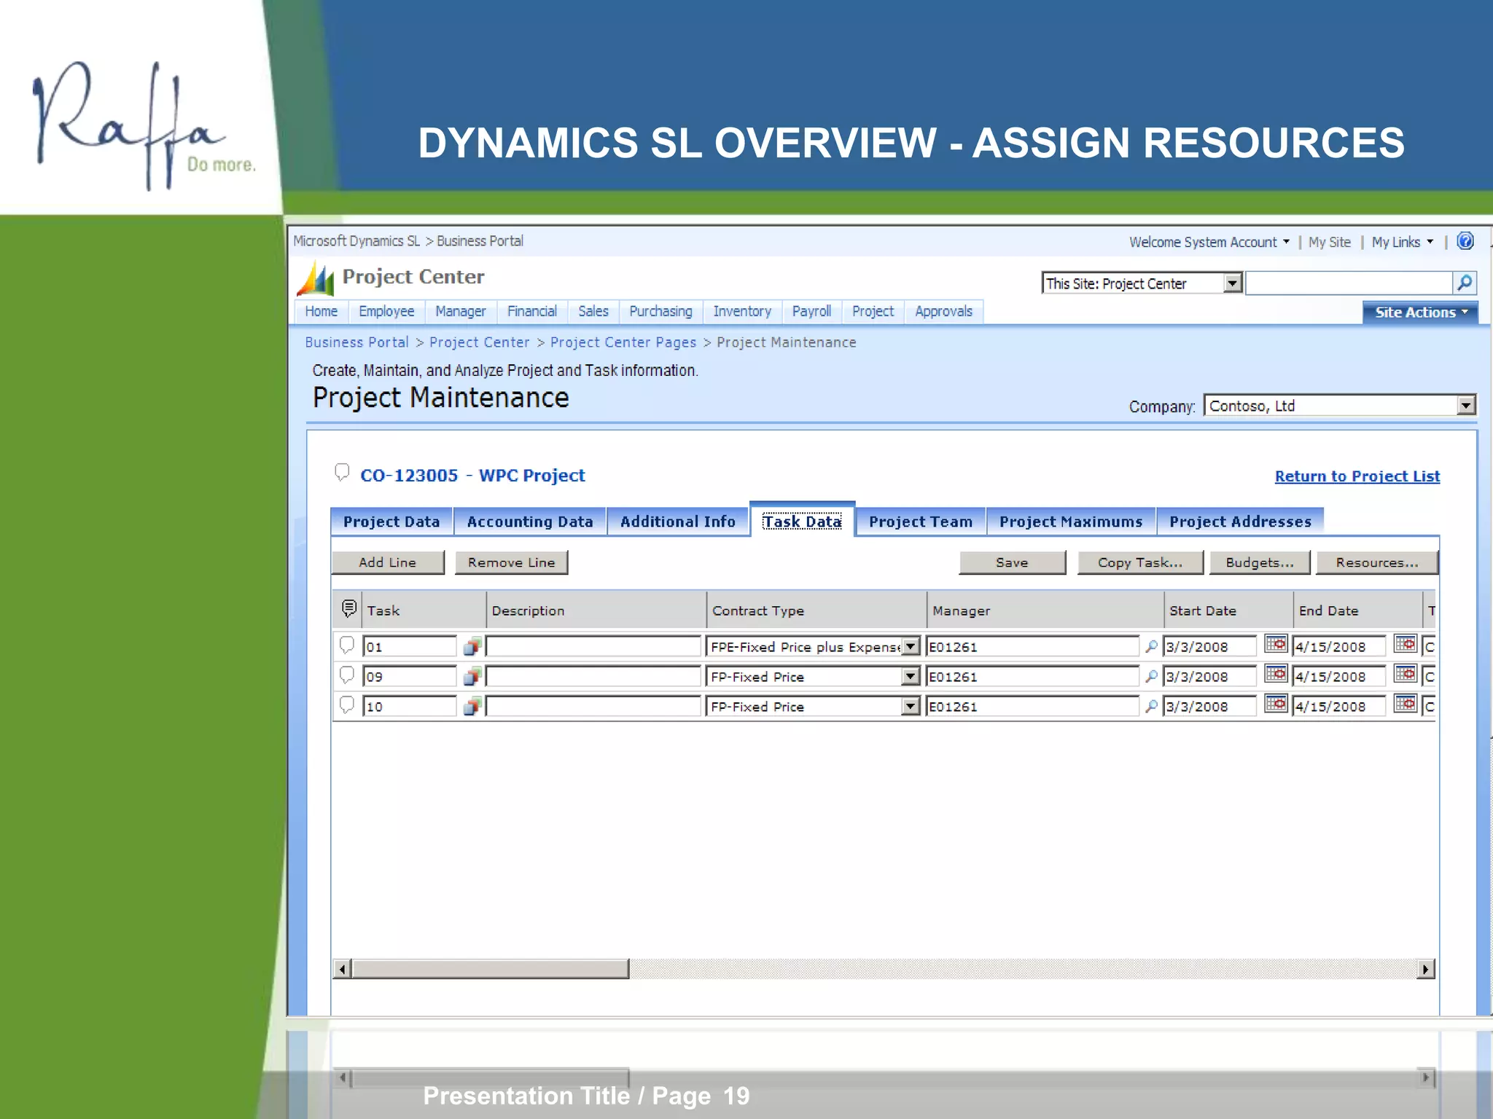Open start date calendar for task 10
This screenshot has width=1493, height=1119.
1276,704
